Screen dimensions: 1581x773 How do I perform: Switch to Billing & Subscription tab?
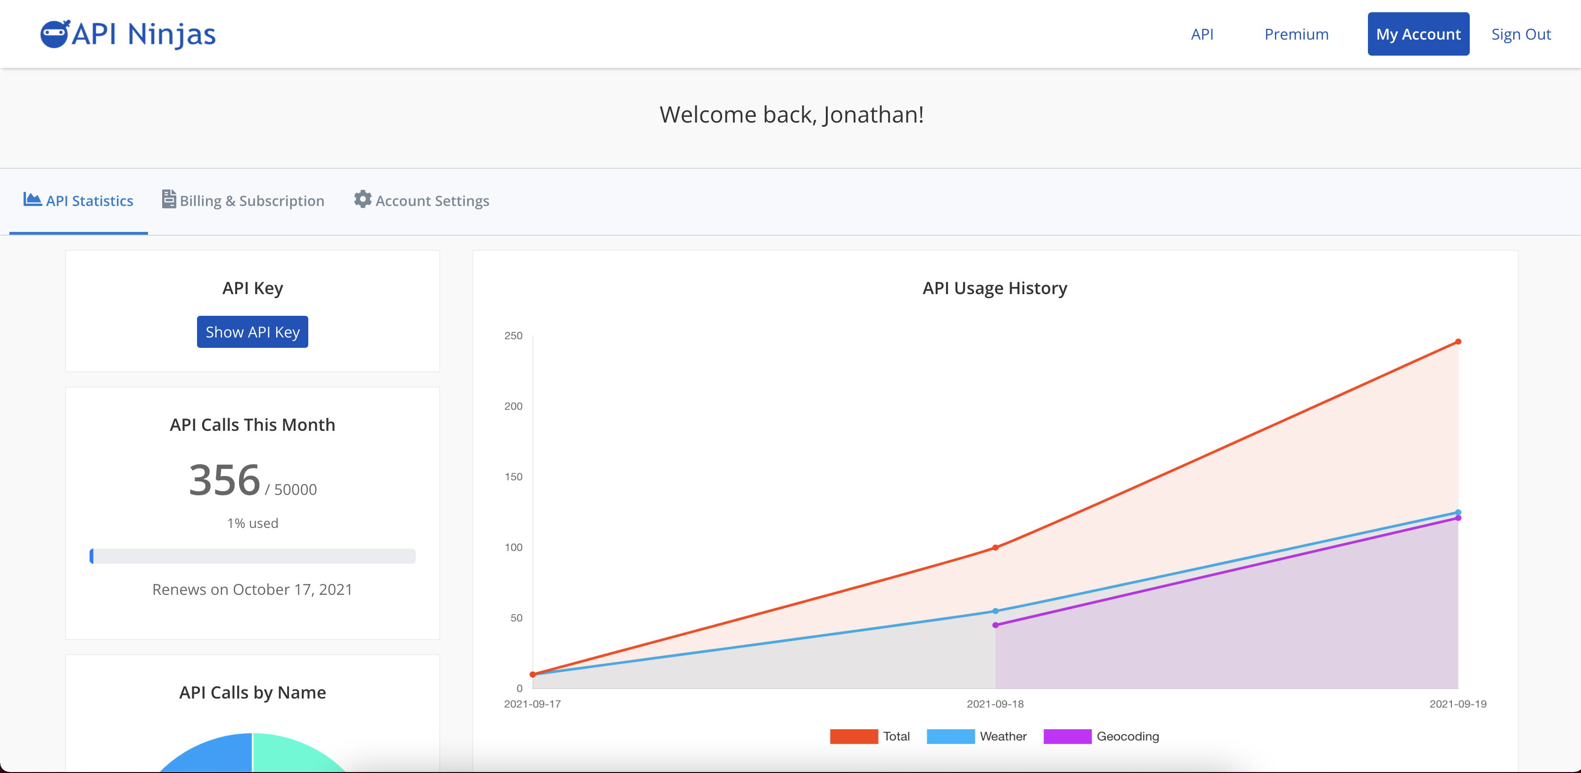(243, 201)
